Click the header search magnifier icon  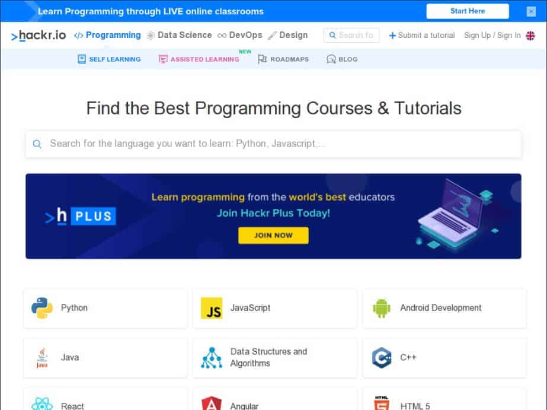point(332,35)
